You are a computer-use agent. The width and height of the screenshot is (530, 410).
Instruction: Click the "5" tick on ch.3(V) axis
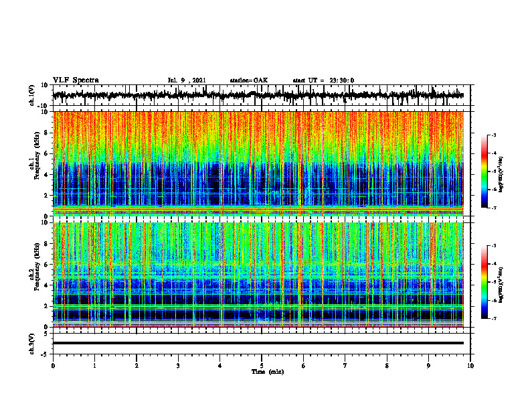47,334
